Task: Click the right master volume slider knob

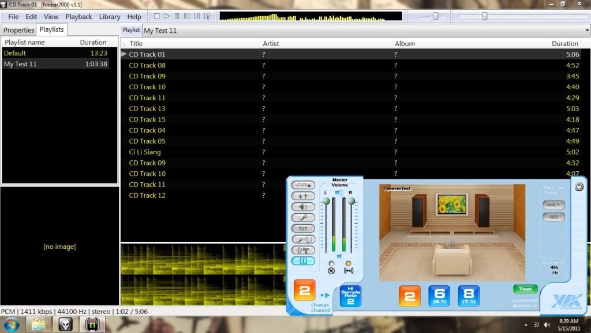Action: (351, 201)
